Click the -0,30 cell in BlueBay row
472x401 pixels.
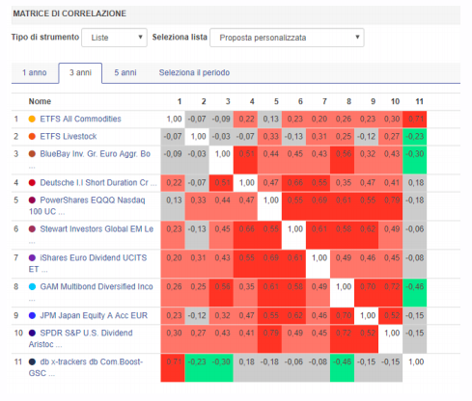[415, 160]
